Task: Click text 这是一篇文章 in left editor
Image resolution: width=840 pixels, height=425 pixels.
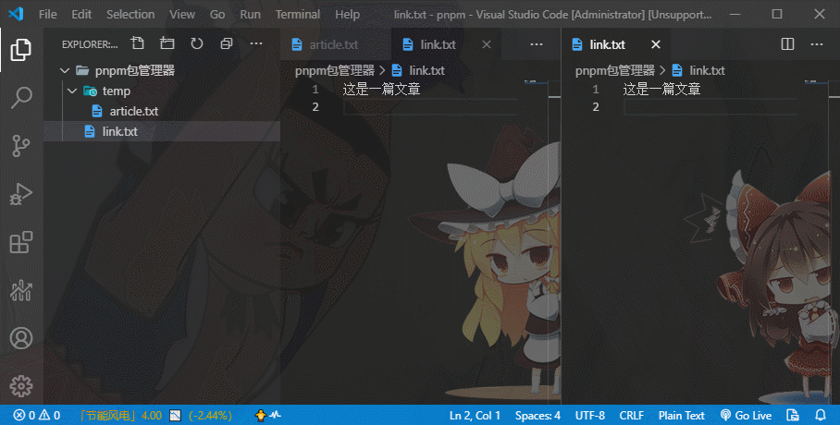Action: (x=381, y=90)
